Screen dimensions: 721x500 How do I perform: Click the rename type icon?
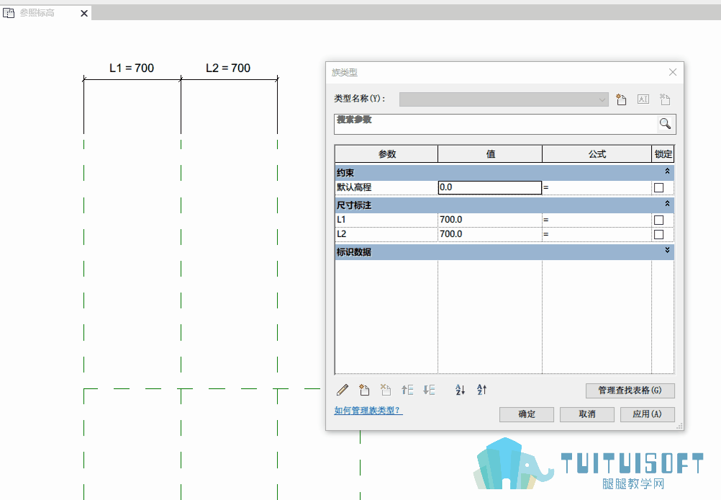[x=643, y=99]
